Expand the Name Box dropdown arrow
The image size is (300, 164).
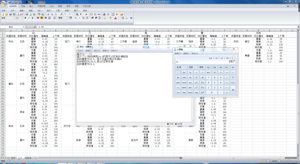coord(23,27)
